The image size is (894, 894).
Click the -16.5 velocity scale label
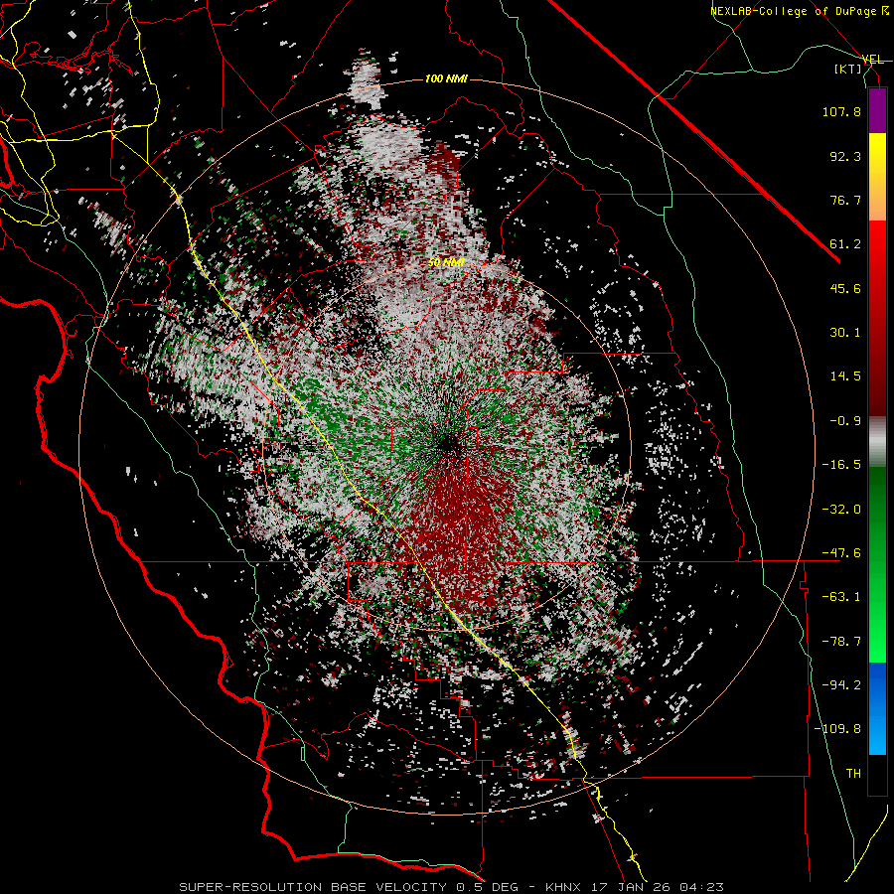point(841,464)
